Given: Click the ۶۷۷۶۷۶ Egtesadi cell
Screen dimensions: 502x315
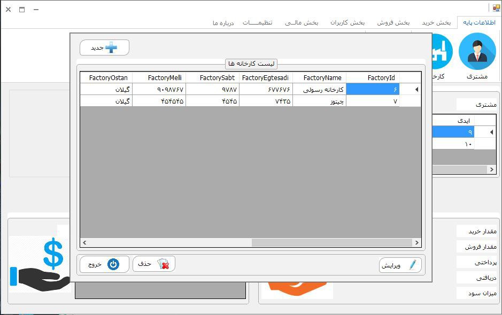Looking at the screenshot, I should (266, 89).
